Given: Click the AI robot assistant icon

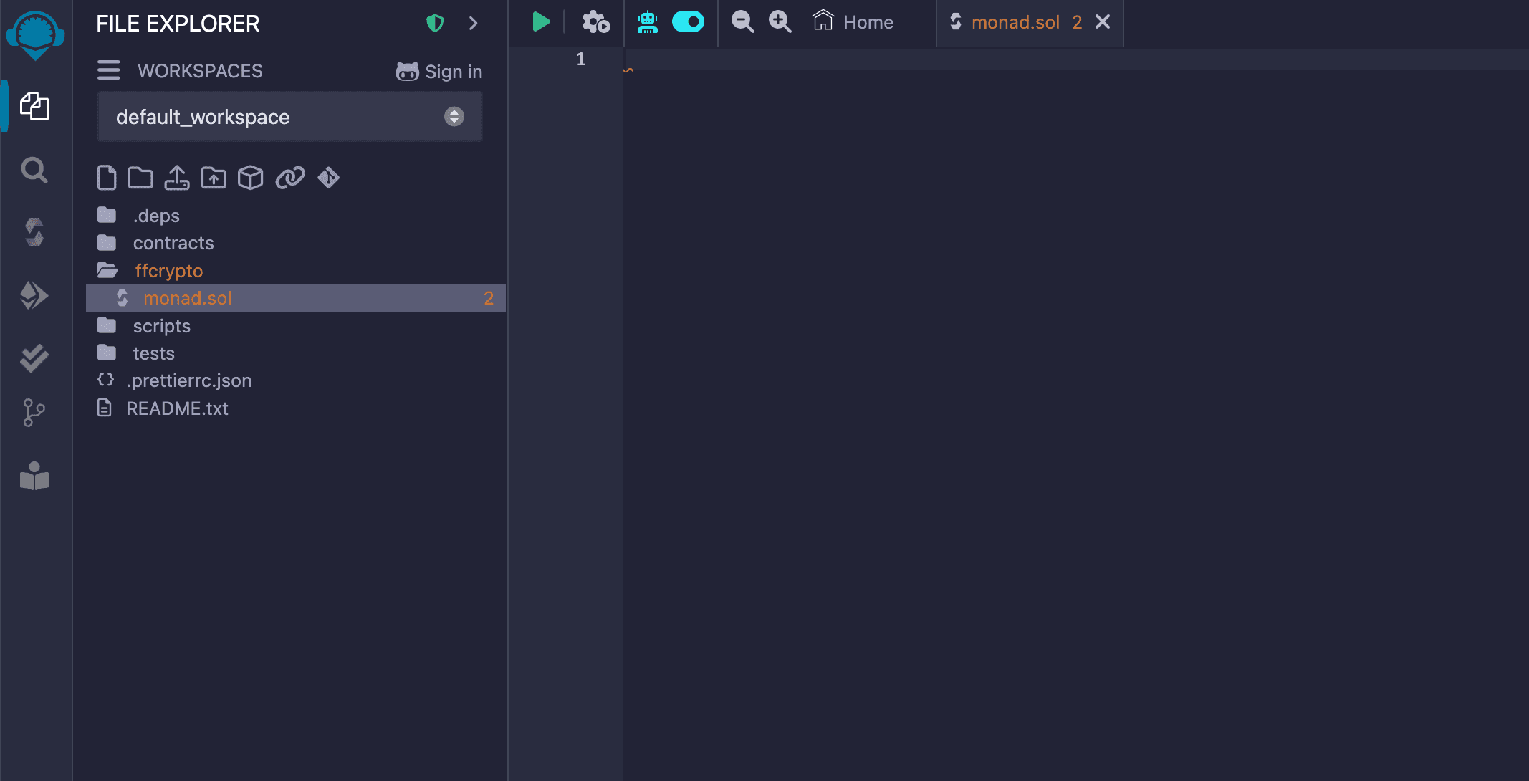Looking at the screenshot, I should (x=648, y=22).
